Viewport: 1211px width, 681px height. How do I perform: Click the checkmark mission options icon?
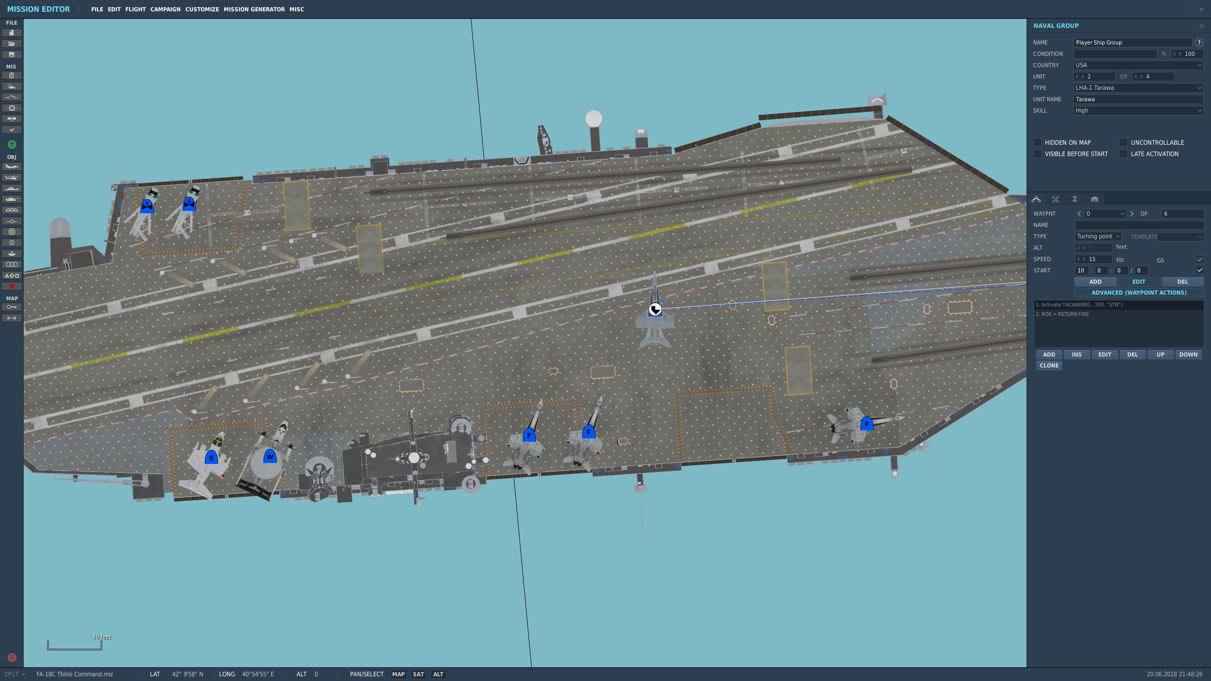coord(12,130)
